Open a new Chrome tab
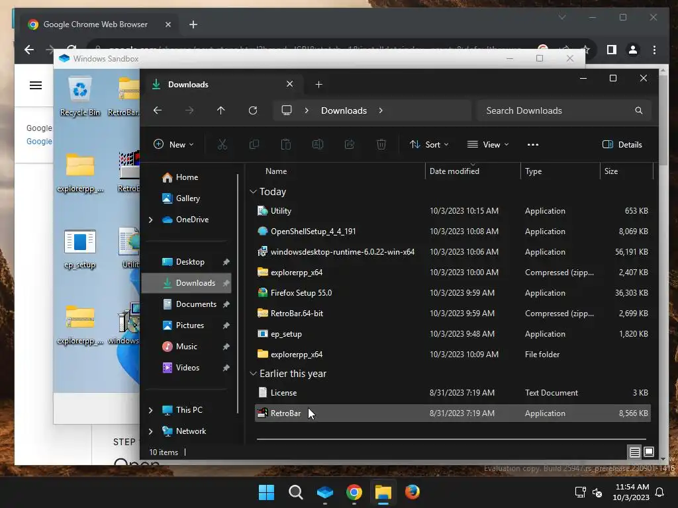The width and height of the screenshot is (678, 508). click(193, 24)
